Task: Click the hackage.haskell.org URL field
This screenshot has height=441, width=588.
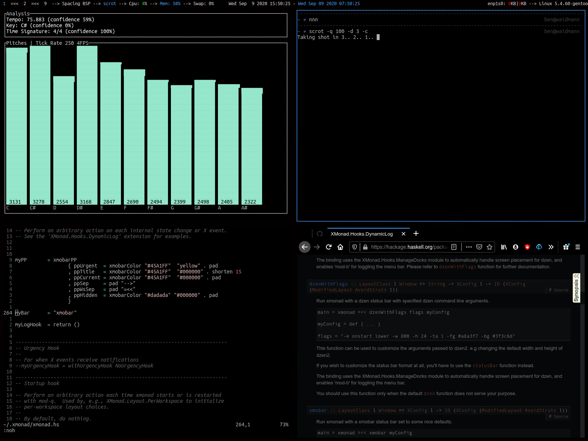Action: click(409, 247)
